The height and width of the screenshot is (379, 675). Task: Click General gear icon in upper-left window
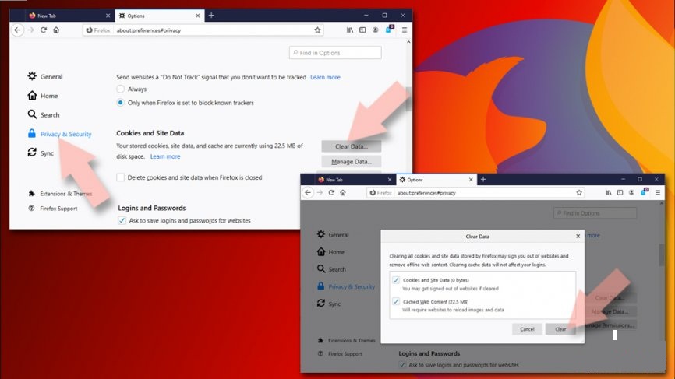32,76
